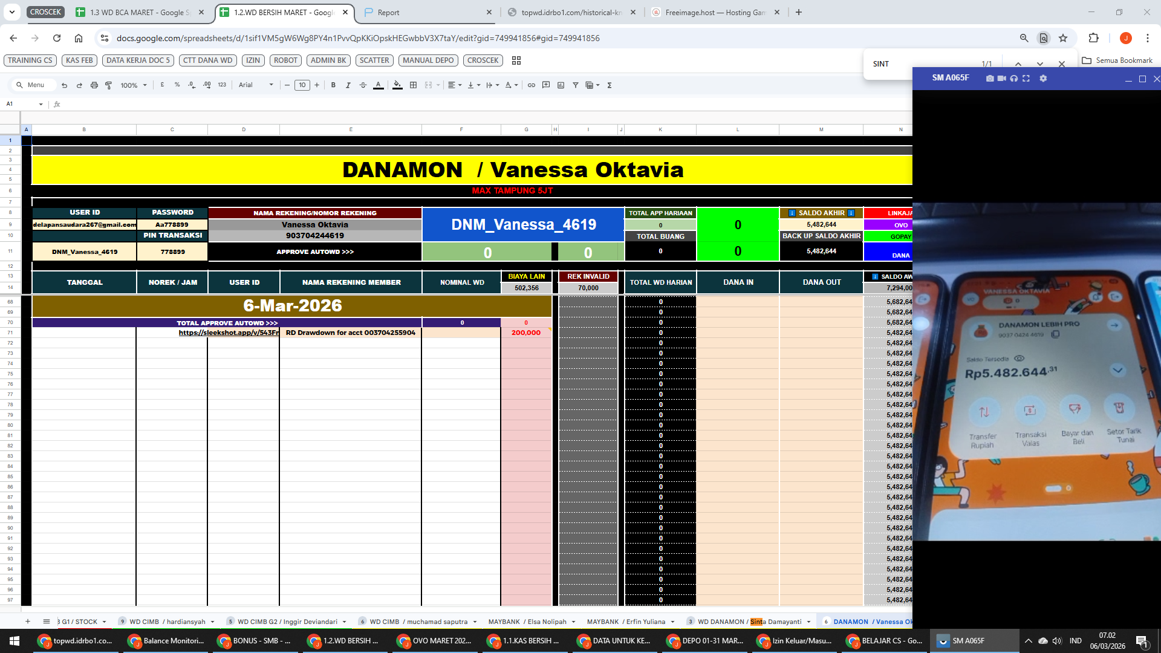This screenshot has height=653, width=1161.
Task: Open the borders tool
Action: 413,85
